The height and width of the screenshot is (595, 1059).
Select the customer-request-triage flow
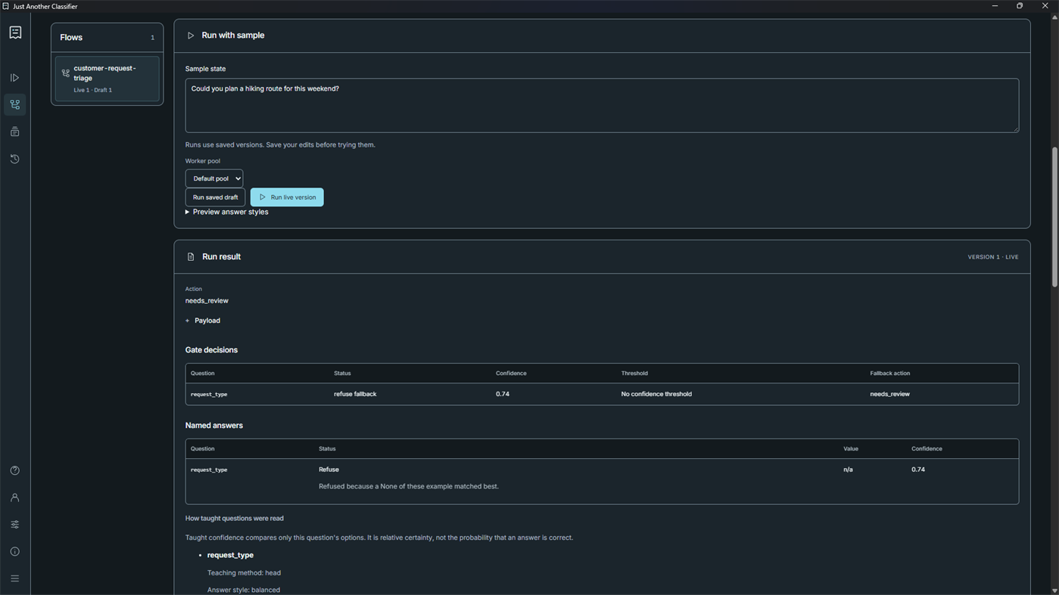[107, 79]
